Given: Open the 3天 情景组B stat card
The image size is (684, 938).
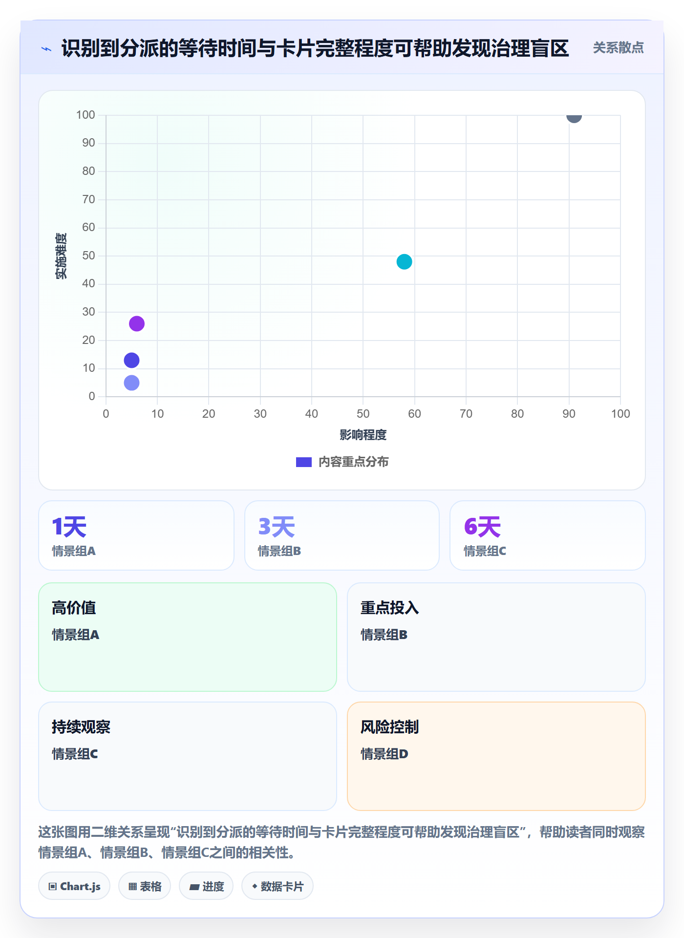Looking at the screenshot, I should pyautogui.click(x=342, y=535).
